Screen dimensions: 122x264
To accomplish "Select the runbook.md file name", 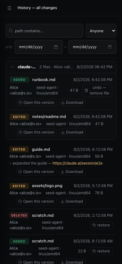I will pyautogui.click(x=44, y=80).
